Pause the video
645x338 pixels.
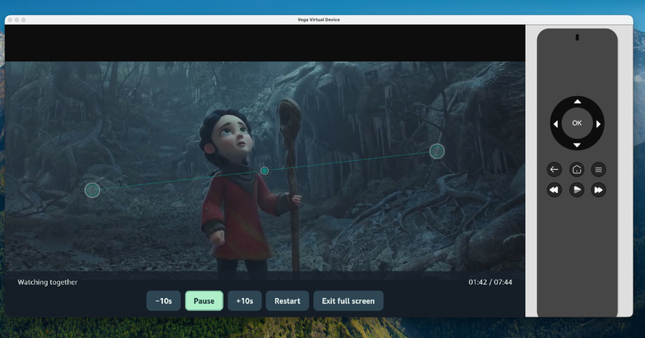(x=204, y=301)
